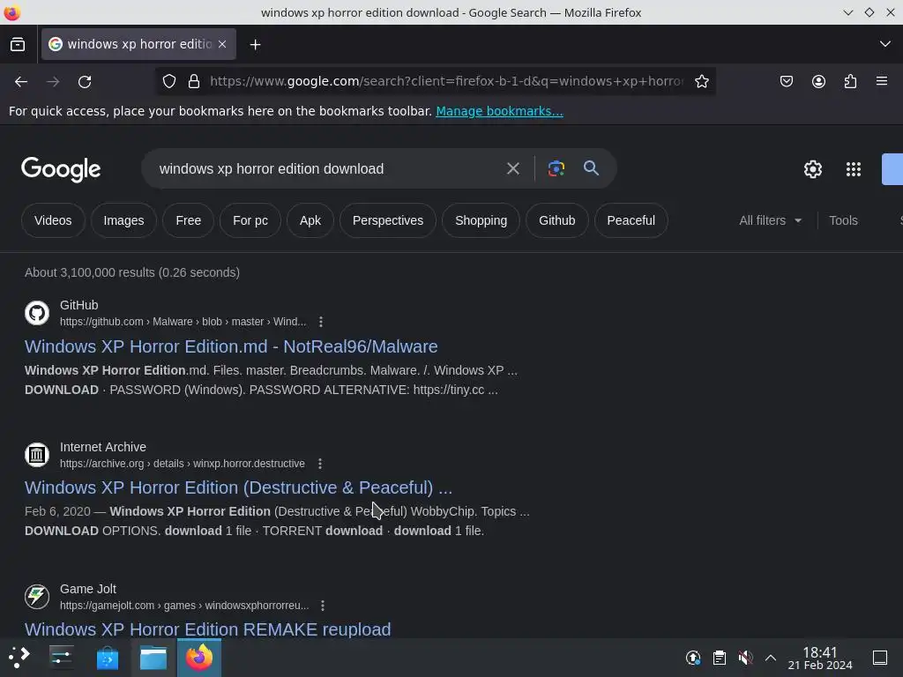Open clipboard tray icon
The width and height of the screenshot is (903, 677).
[x=720, y=658]
